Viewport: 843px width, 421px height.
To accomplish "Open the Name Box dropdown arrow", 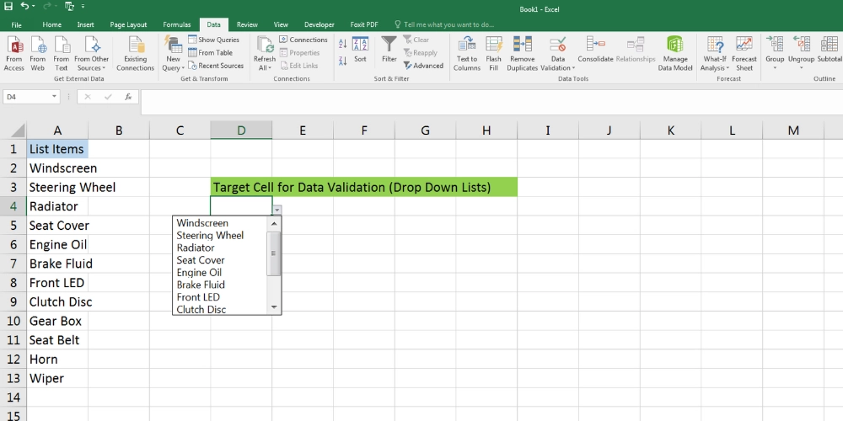I will point(54,97).
